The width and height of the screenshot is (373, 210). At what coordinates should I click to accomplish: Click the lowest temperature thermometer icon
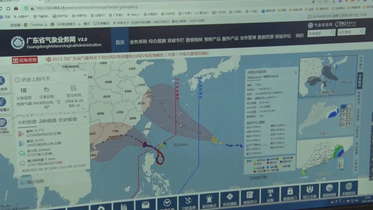(21, 143)
